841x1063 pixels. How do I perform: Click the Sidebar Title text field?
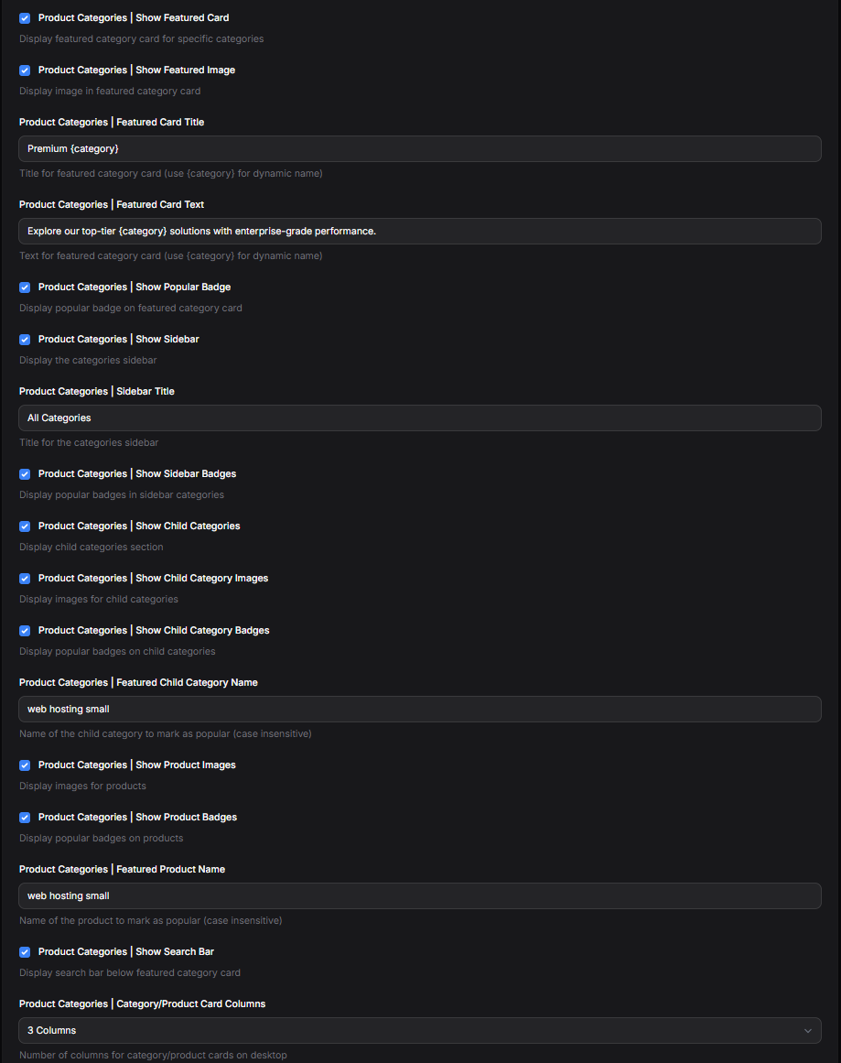pos(419,418)
